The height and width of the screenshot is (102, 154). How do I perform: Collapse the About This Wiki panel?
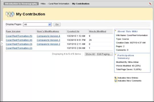point(116,31)
